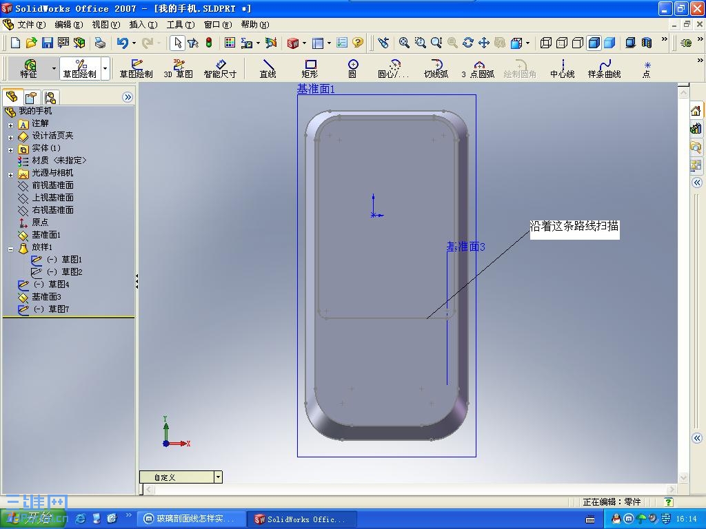Select the 圆心 centerpoint arc tool

(394, 68)
